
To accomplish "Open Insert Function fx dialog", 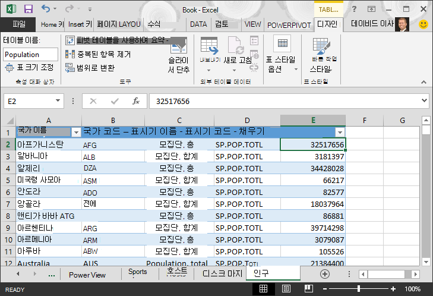I will [135, 101].
